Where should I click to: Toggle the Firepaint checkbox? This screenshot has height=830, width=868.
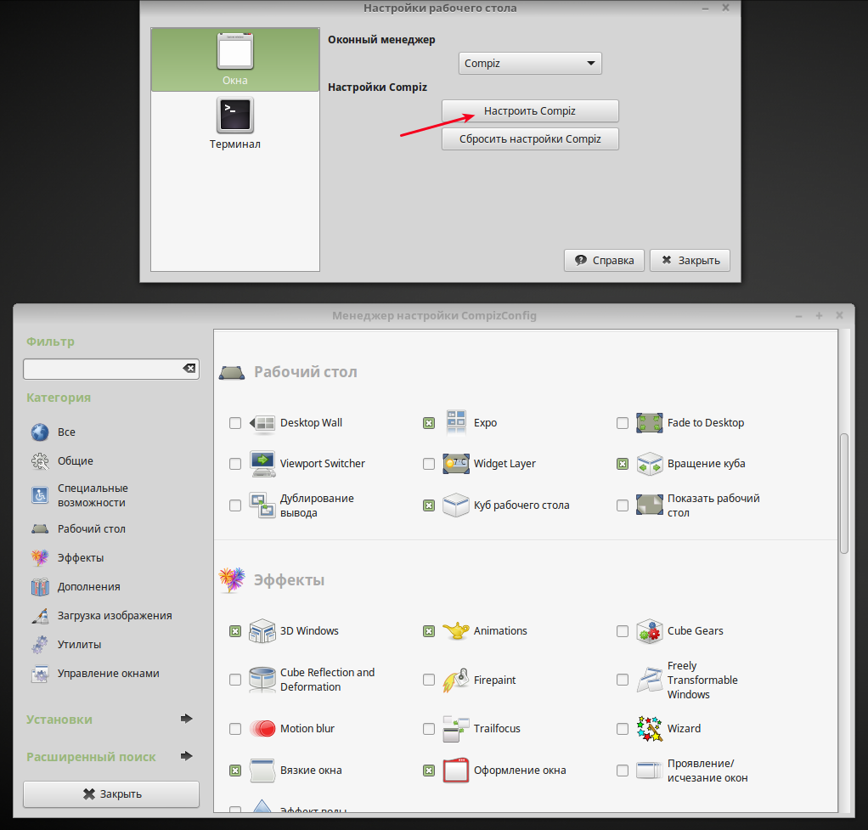pyautogui.click(x=429, y=680)
